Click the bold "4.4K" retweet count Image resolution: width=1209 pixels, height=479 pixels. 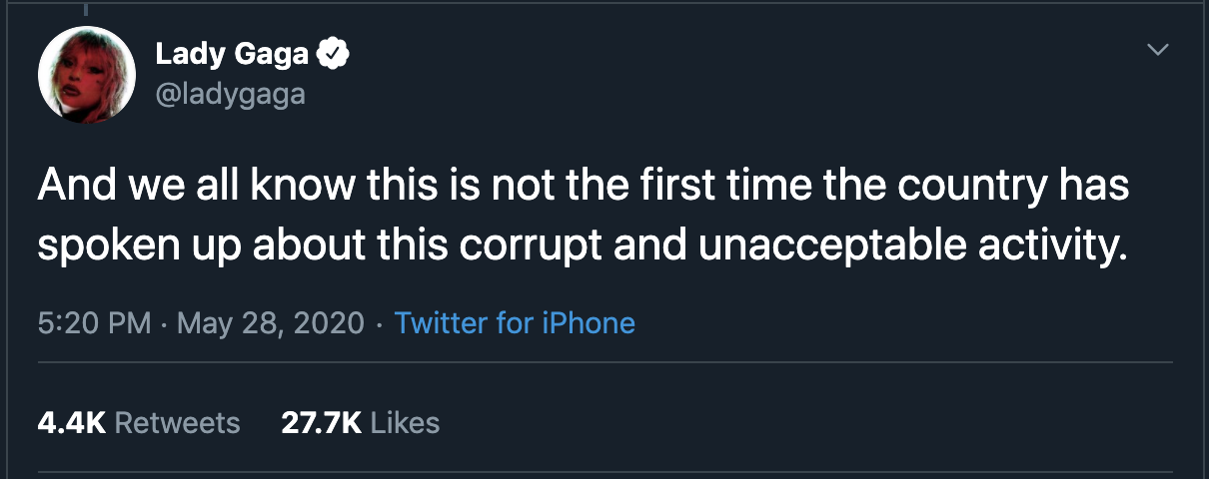coord(71,422)
